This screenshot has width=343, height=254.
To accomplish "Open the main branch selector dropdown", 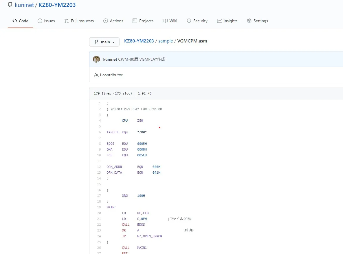I will pyautogui.click(x=104, y=42).
